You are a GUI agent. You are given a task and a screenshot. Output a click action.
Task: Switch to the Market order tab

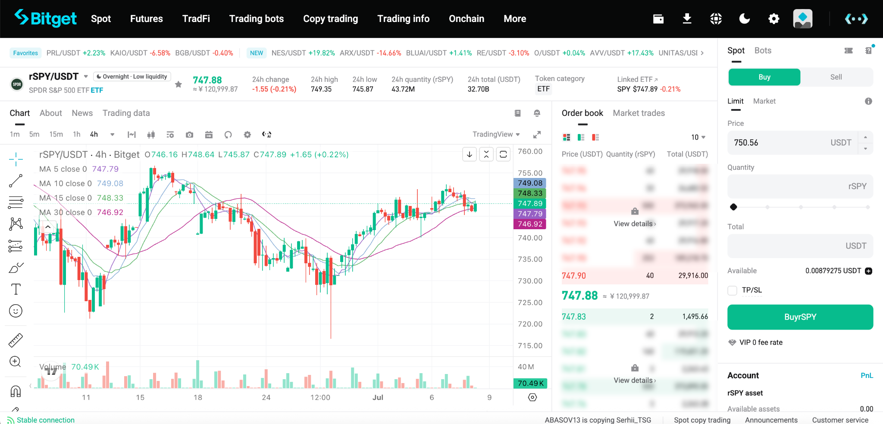[764, 101]
